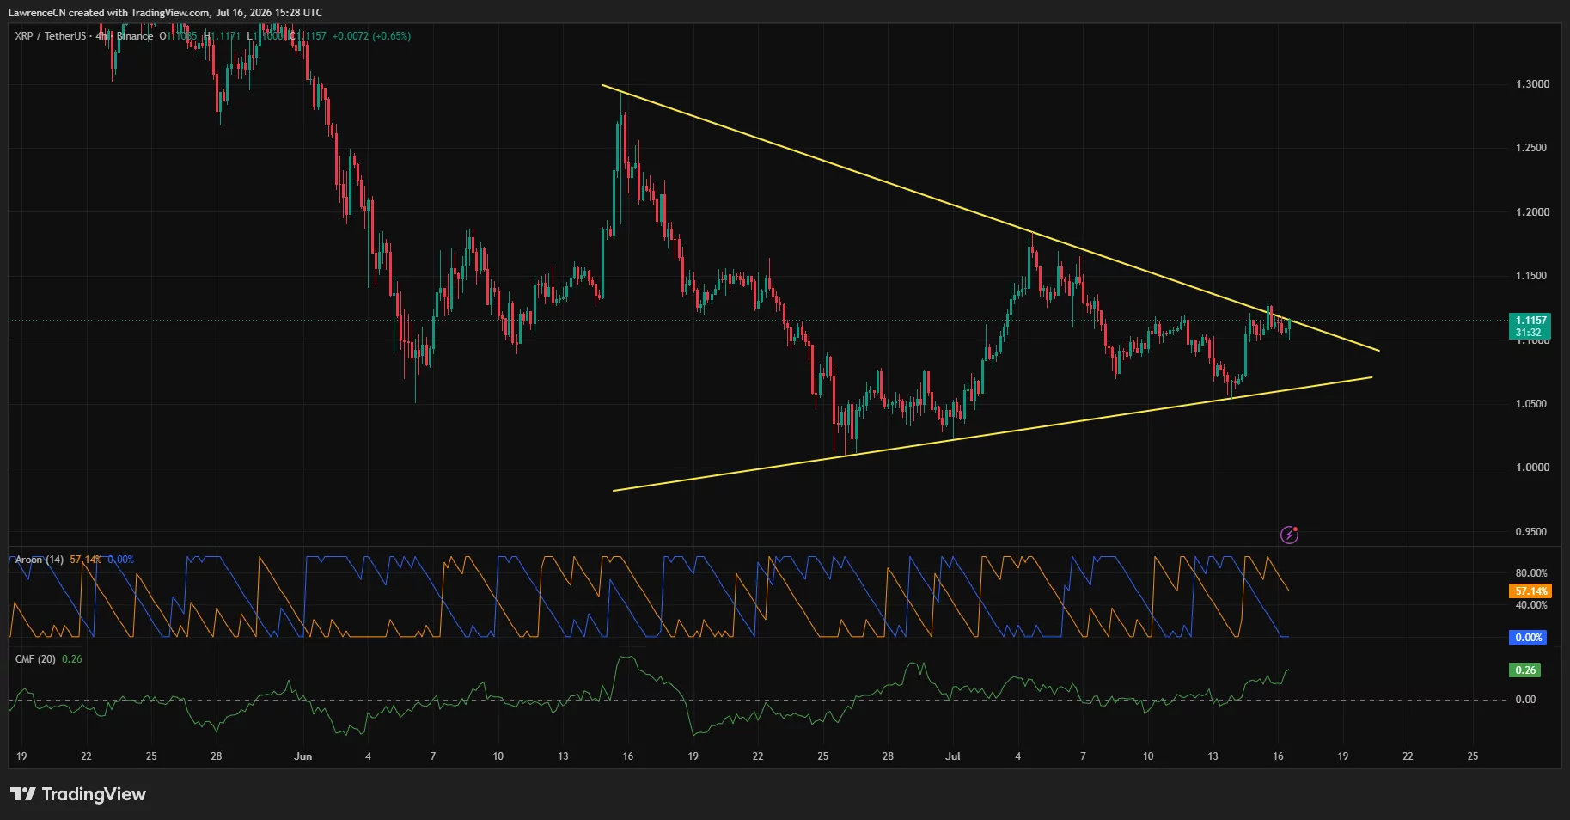Click the 40.00% Aroon scale label

(x=1531, y=605)
